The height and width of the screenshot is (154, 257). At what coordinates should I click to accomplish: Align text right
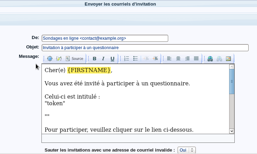(187, 59)
